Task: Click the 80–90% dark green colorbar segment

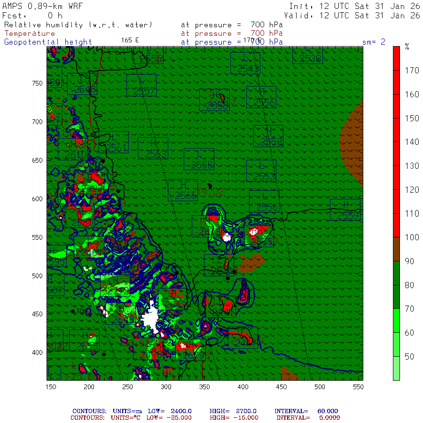Action: pyautogui.click(x=396, y=273)
